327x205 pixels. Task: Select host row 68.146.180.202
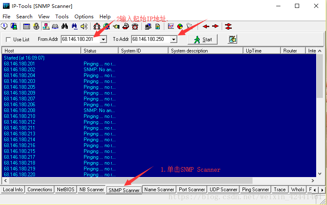click(x=159, y=70)
